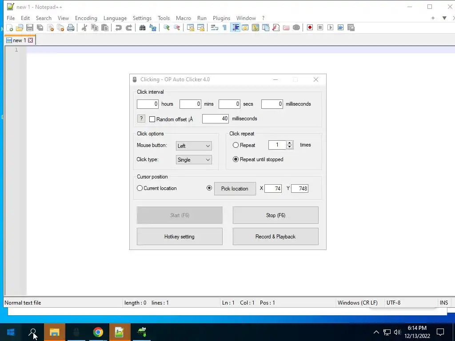Click Run Macro Multiple Times icon

coord(340,28)
